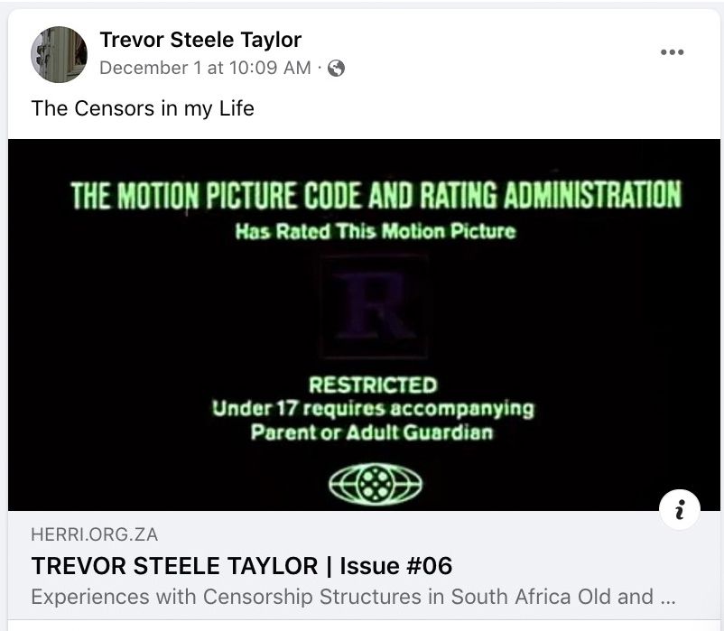The height and width of the screenshot is (631, 724).
Task: Click the post text "The Censors in my Life"
Action: pos(143,109)
